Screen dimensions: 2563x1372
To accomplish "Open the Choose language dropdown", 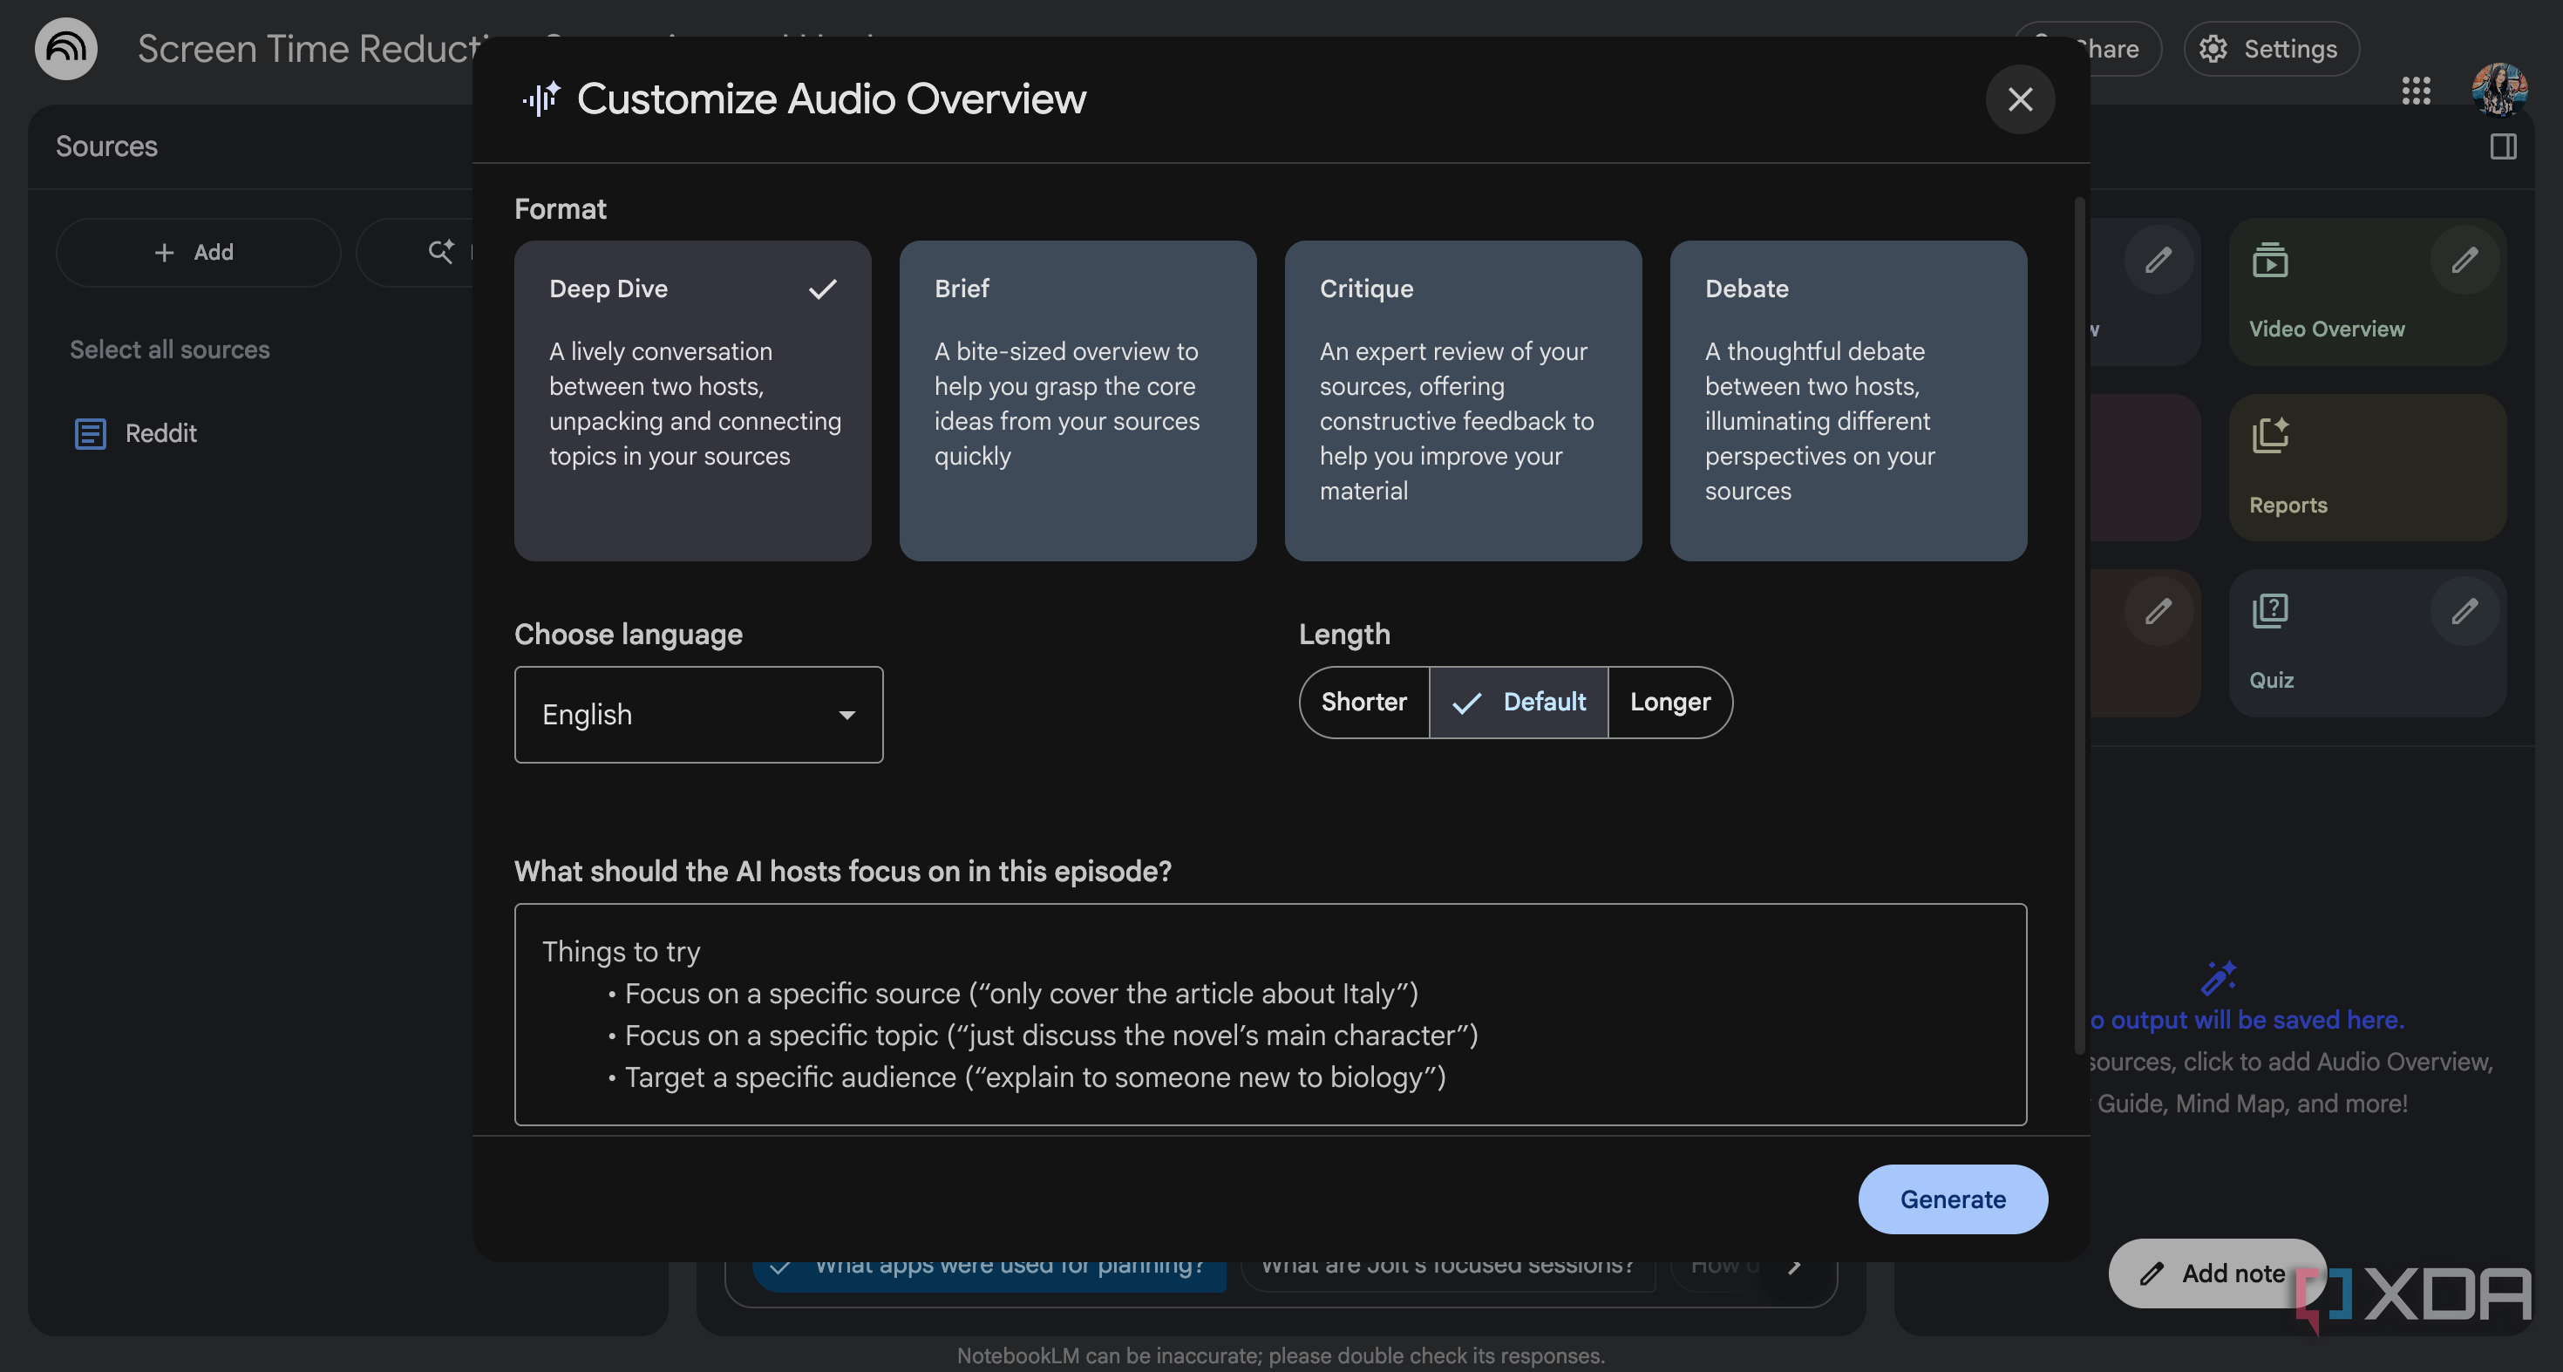I will pos(698,715).
